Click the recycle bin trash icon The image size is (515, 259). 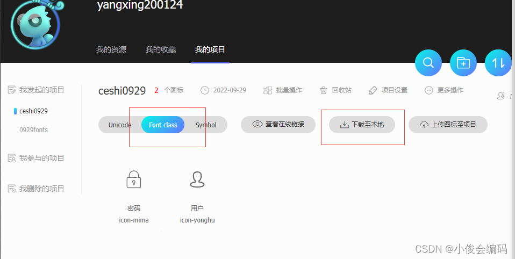pos(324,90)
